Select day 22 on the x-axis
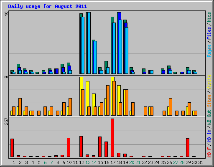 click(144, 162)
